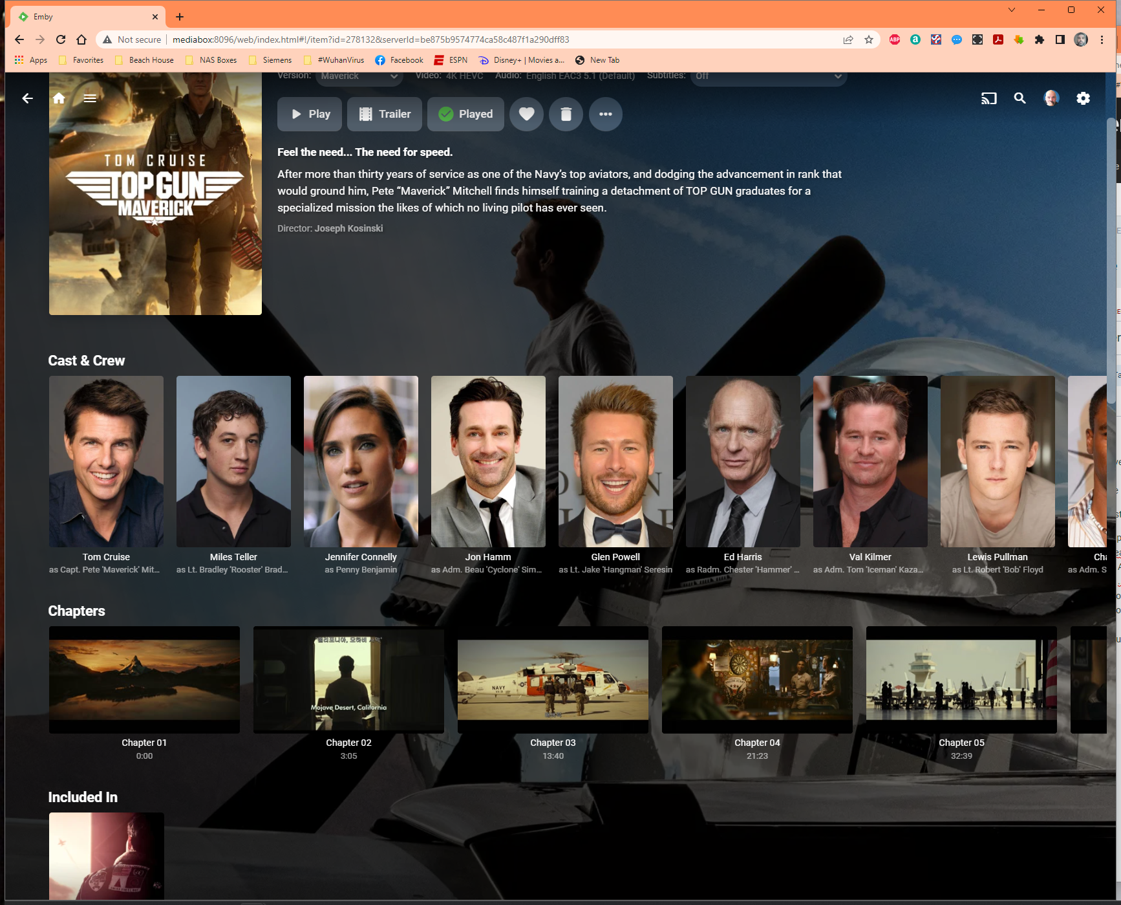Select the Emby browser tab

coord(89,17)
